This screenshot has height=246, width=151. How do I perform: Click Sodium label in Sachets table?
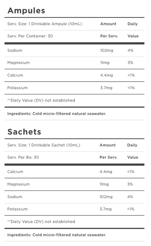coord(15,197)
